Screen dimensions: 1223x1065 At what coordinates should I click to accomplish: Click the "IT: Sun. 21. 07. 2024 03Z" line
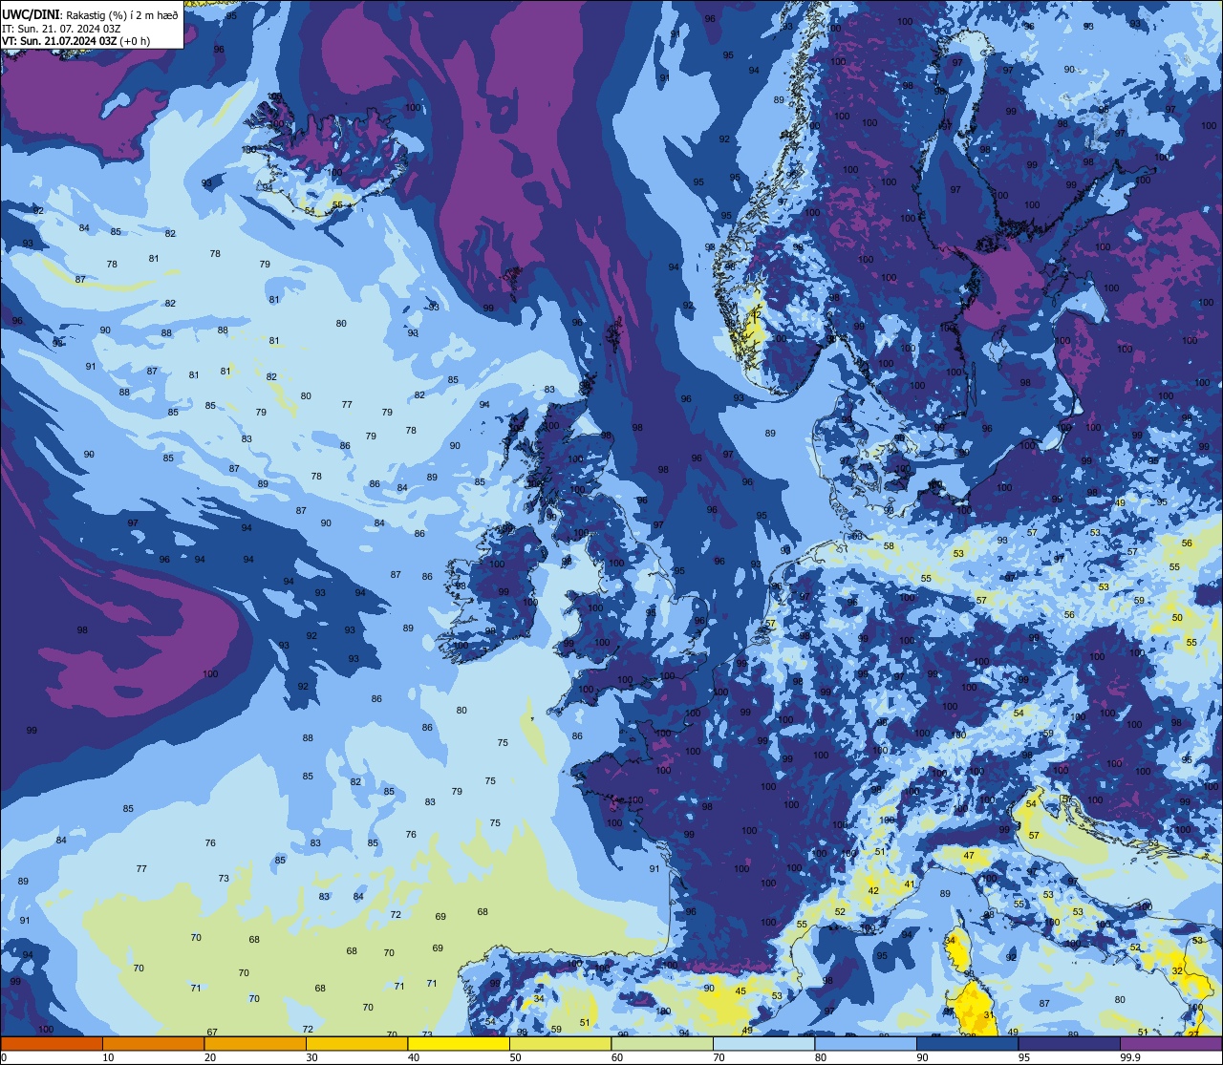[61, 29]
